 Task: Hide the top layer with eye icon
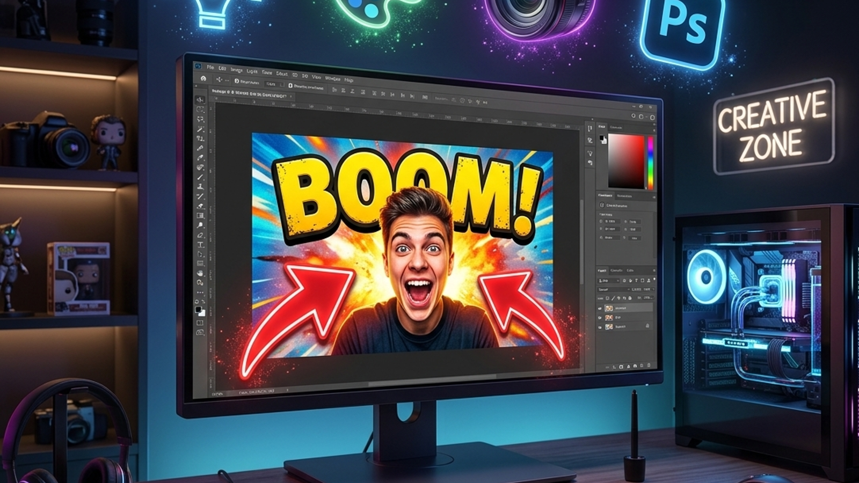[600, 309]
